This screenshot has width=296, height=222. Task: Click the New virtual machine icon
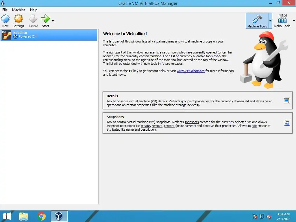tap(5, 19)
